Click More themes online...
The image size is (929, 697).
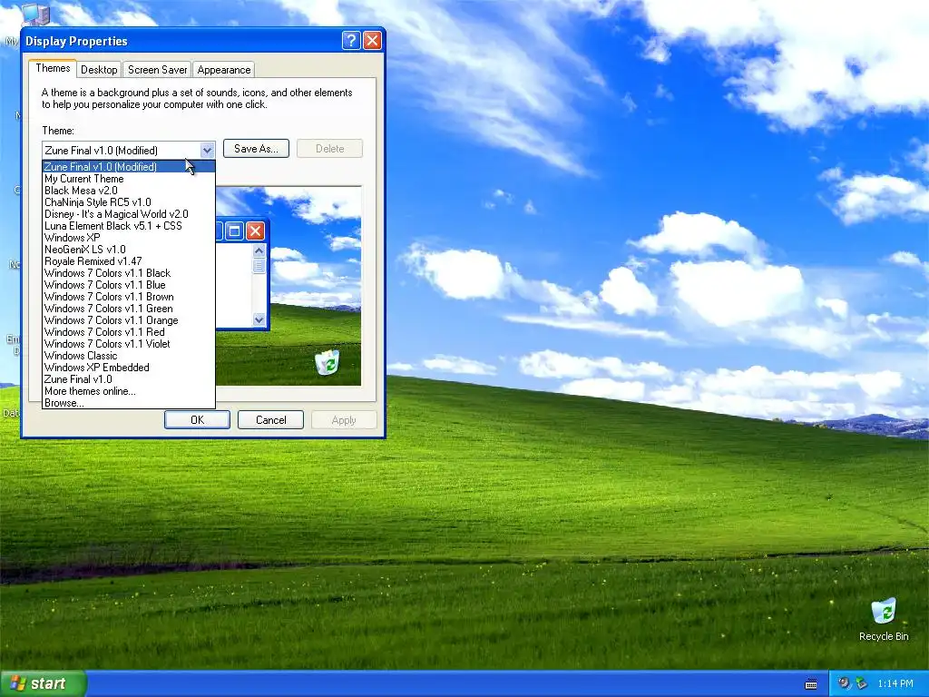click(x=129, y=391)
